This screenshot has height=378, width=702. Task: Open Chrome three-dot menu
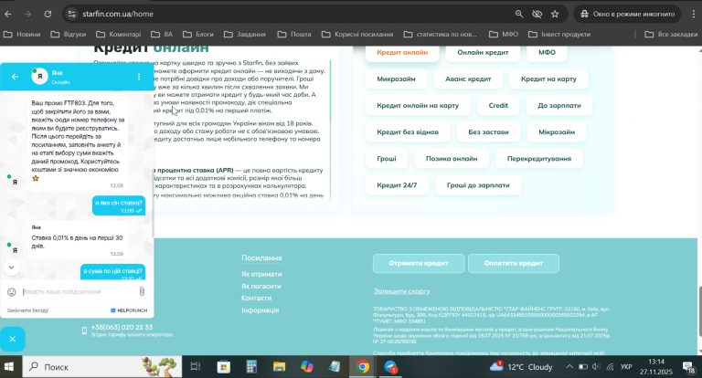click(694, 14)
